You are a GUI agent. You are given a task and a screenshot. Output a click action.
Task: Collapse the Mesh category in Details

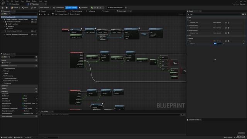188,20
